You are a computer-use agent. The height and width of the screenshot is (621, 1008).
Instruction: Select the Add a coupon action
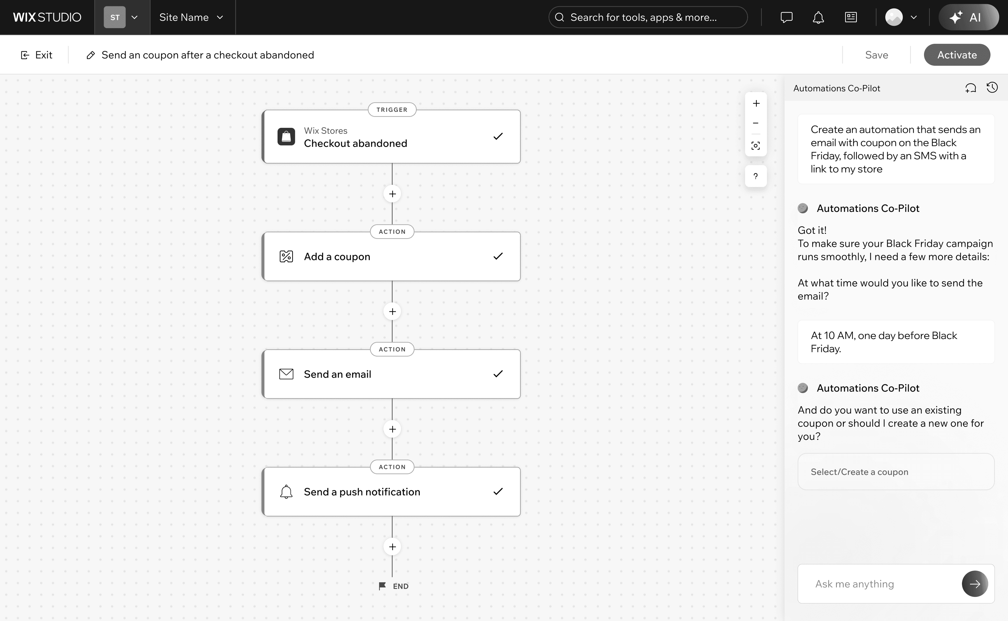point(391,256)
